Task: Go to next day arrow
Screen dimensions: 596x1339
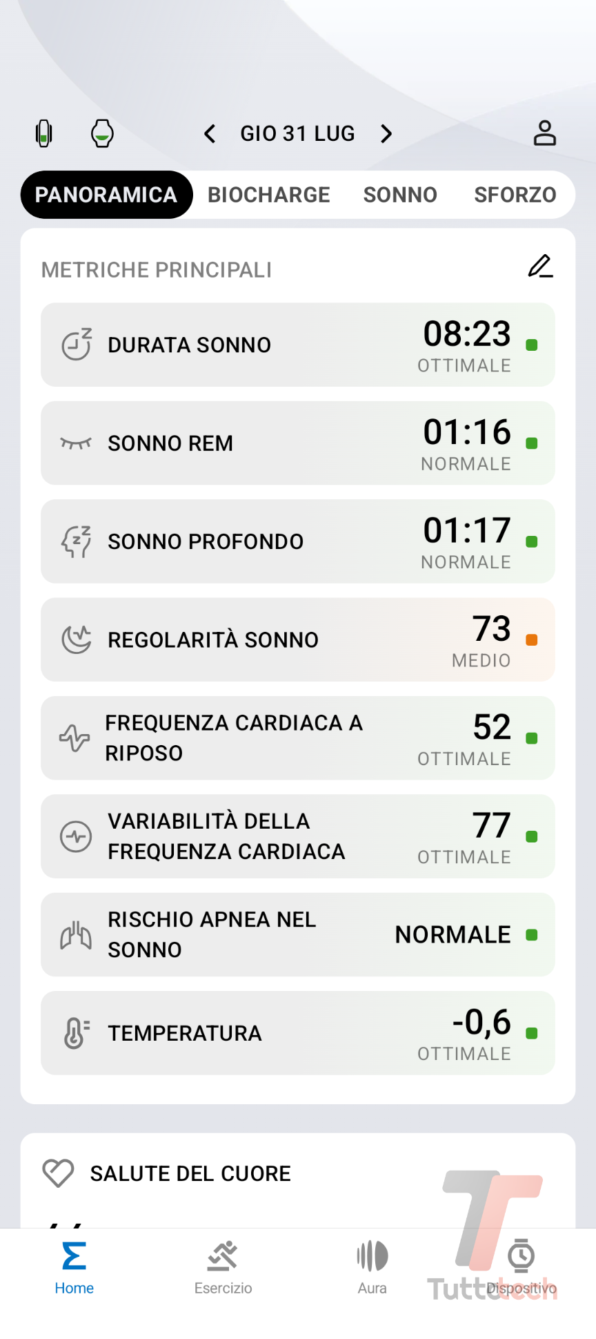Action: click(x=386, y=133)
